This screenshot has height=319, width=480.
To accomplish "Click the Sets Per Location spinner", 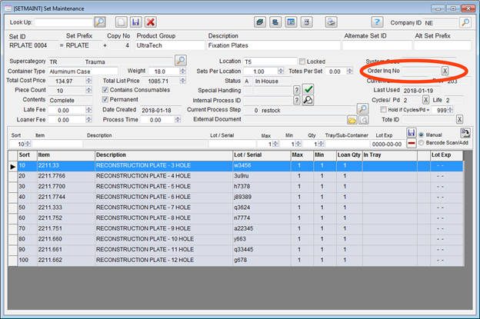I will (x=282, y=71).
